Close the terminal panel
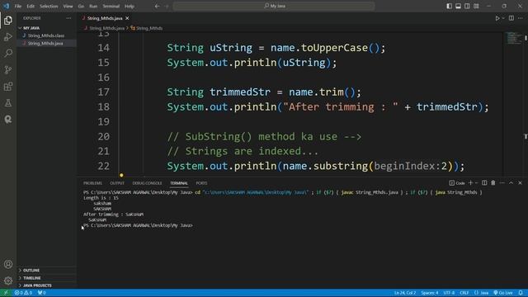Viewport: 528px width, 297px height. coord(520,183)
